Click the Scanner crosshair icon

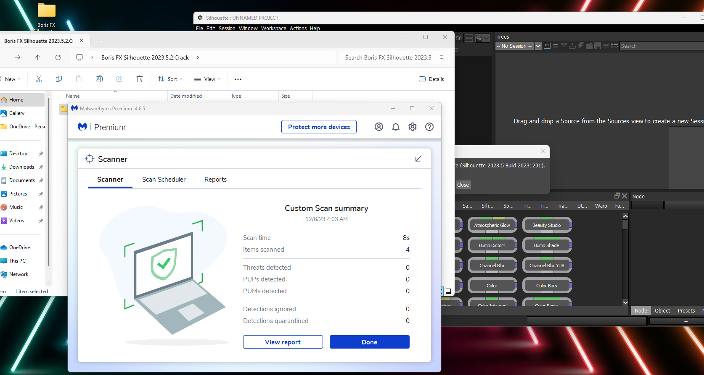pos(90,159)
